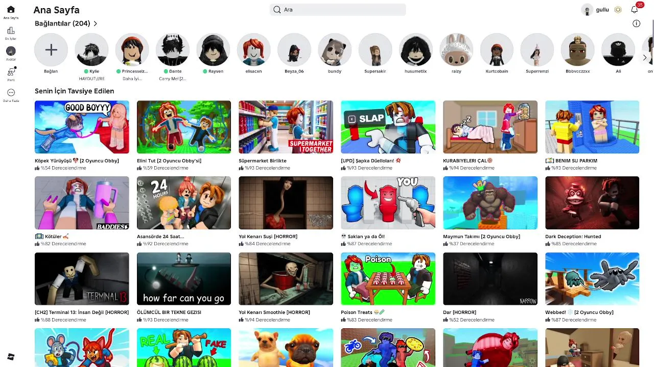Open Yol Kenarı Suşi horror thumbnail
654x367 pixels.
[x=286, y=203]
